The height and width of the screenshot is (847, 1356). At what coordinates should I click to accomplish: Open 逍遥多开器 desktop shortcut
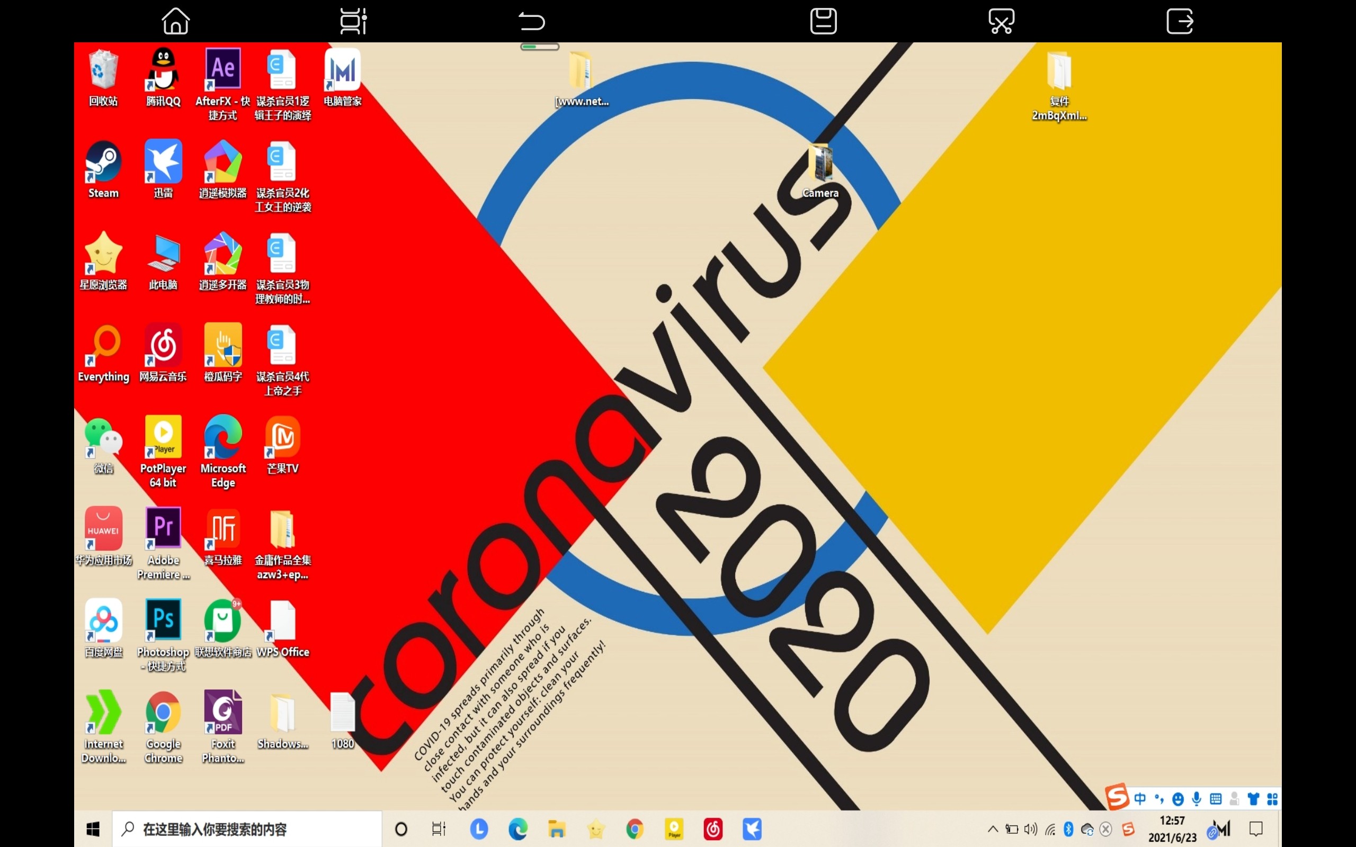(222, 253)
